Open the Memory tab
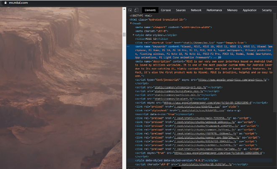Screen dimensions: 277x169 click(x=232, y=10)
